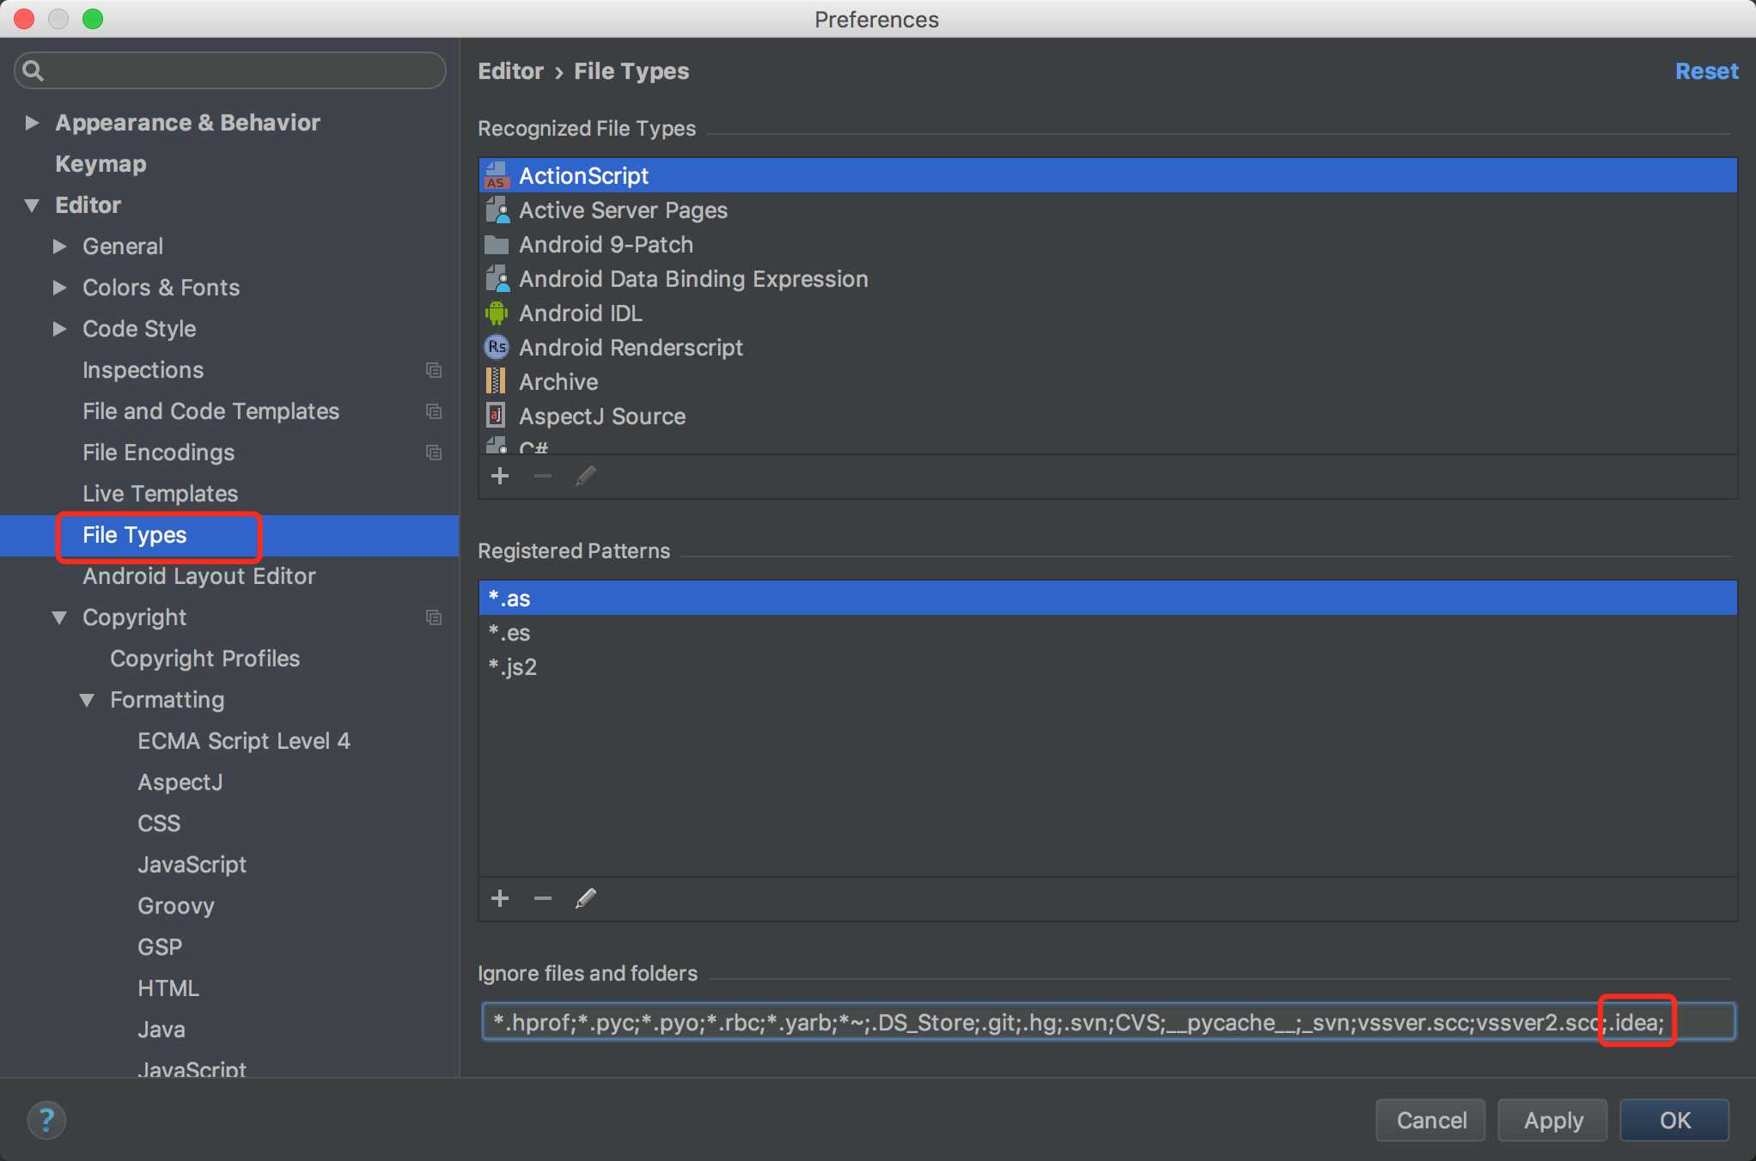Select the File Types menu item
The image size is (1756, 1161).
click(x=132, y=534)
